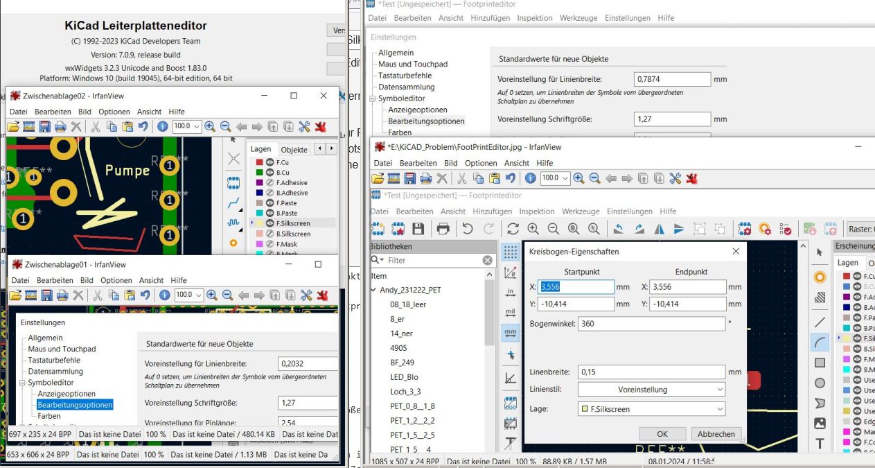The width and height of the screenshot is (875, 468).
Task: Click OK in Kreisbogen-Eigenschaften dialog
Action: point(662,434)
